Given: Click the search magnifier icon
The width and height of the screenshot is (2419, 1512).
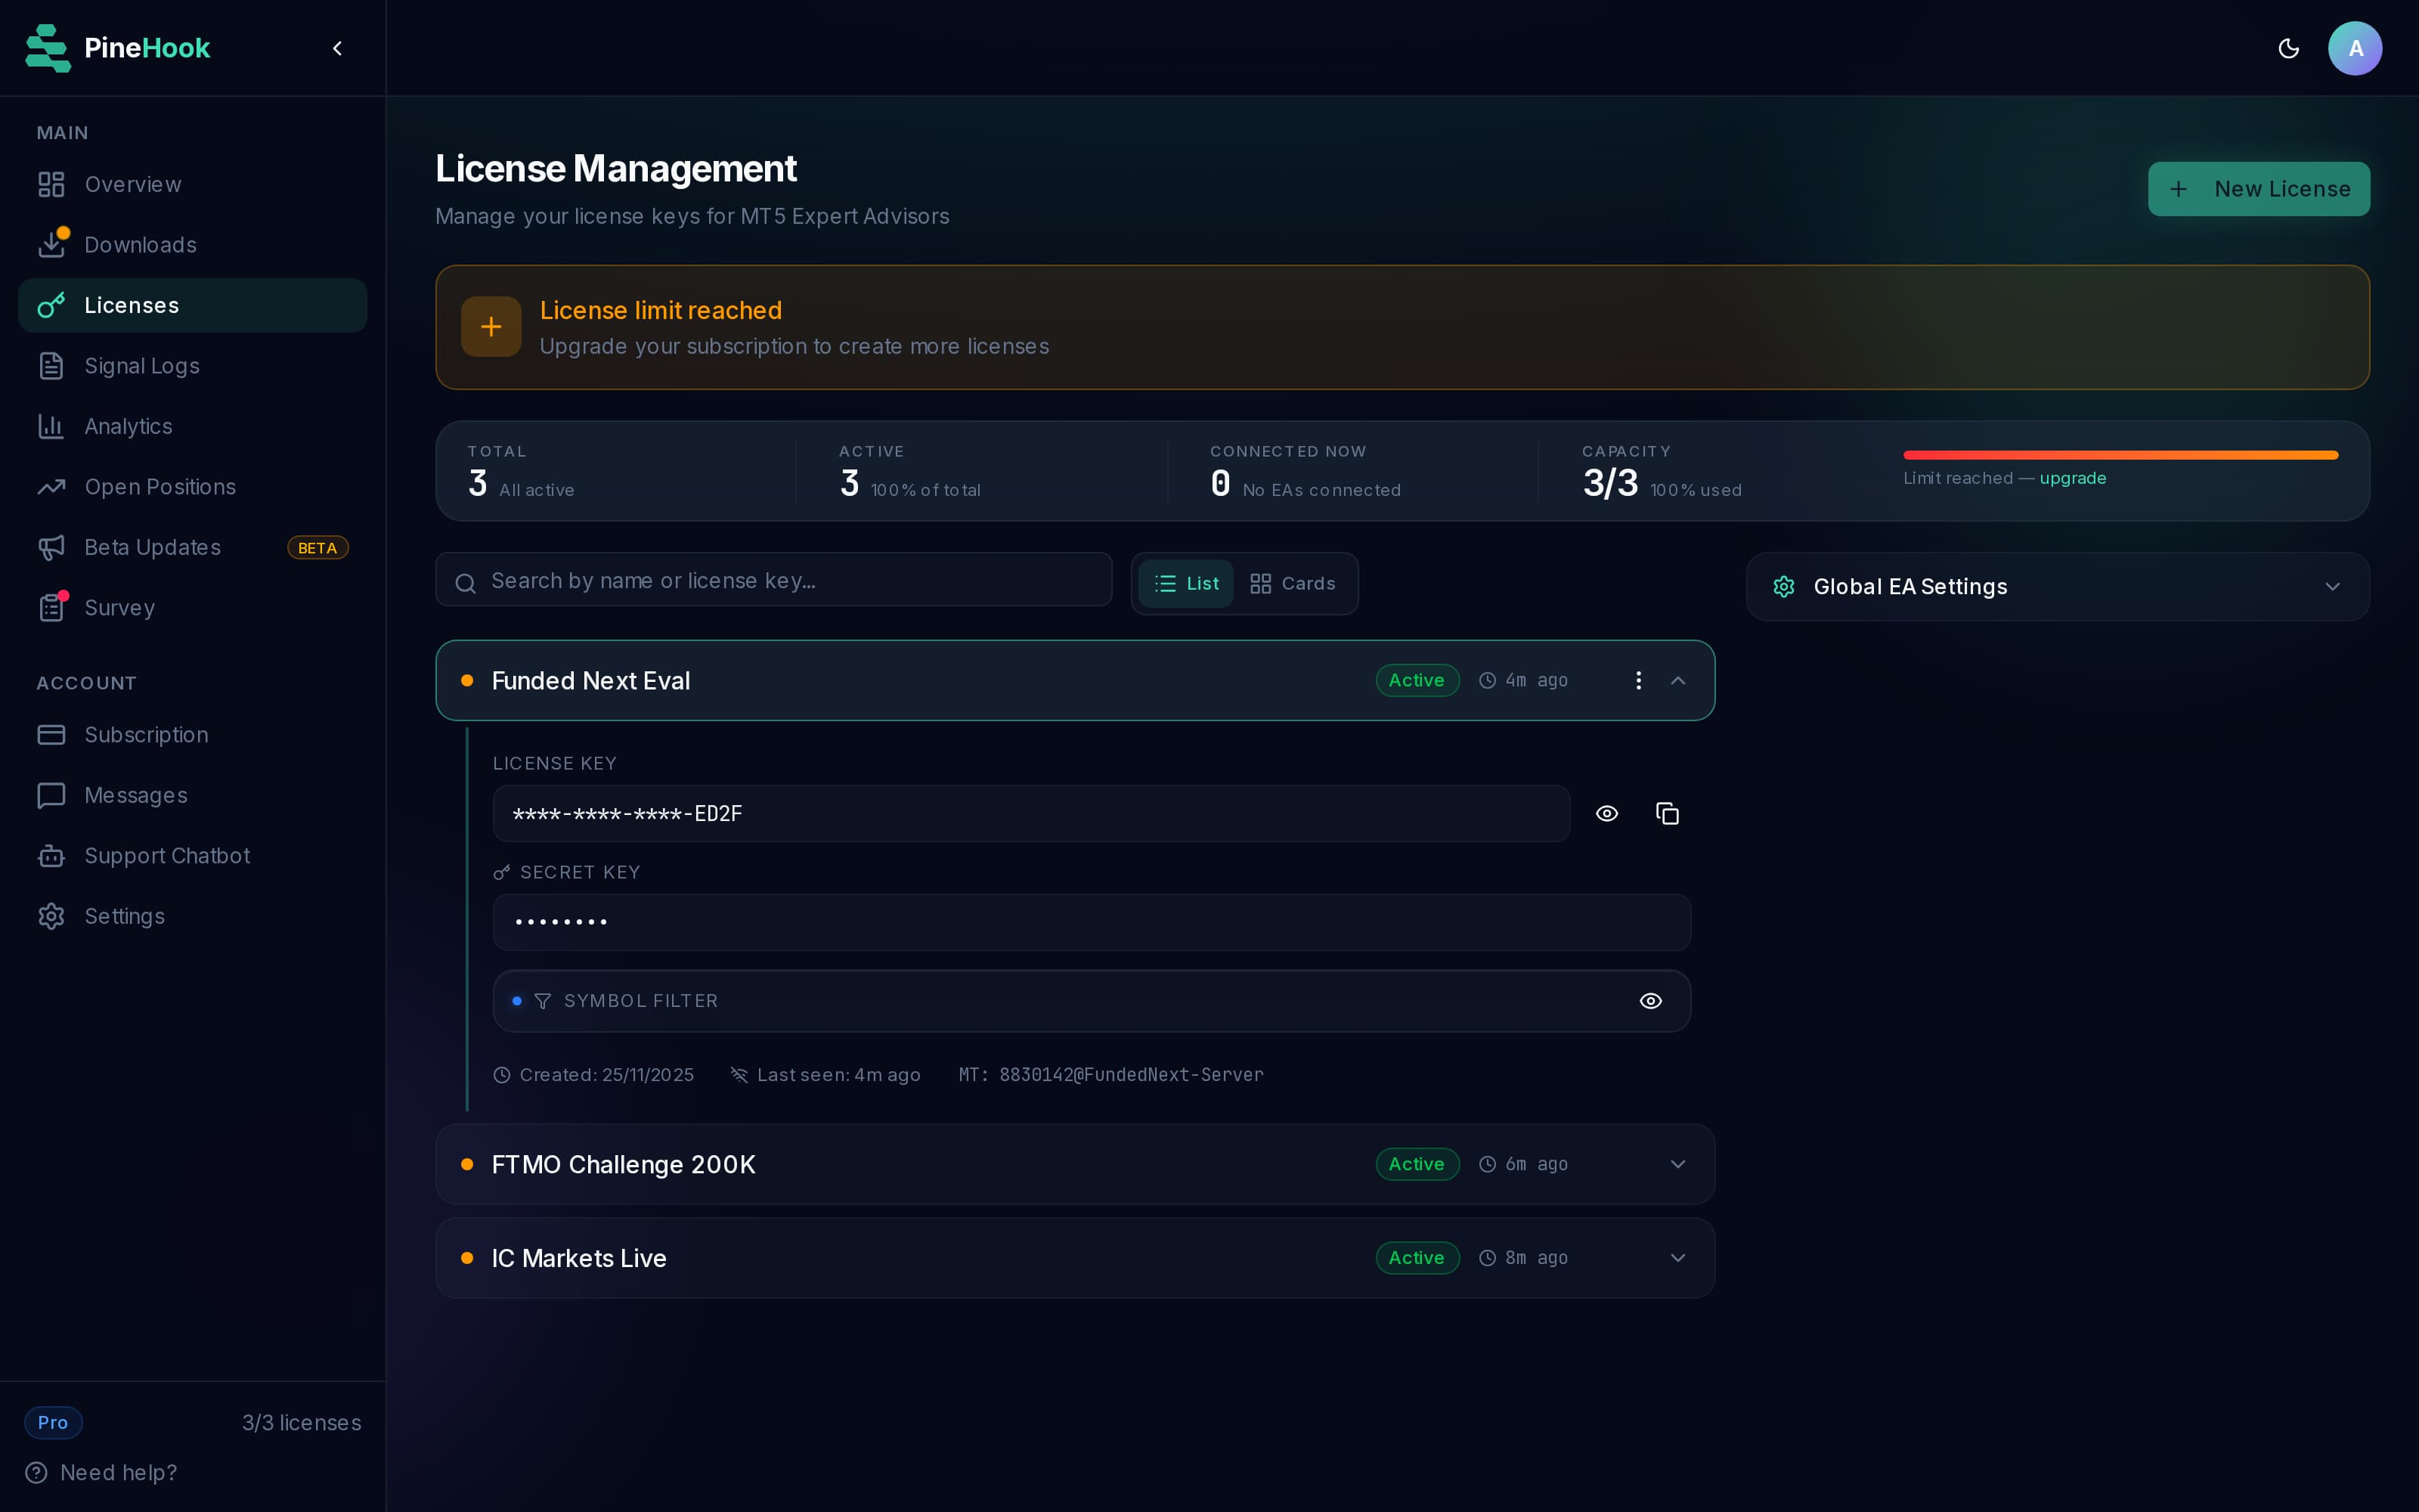Looking at the screenshot, I should tap(466, 583).
